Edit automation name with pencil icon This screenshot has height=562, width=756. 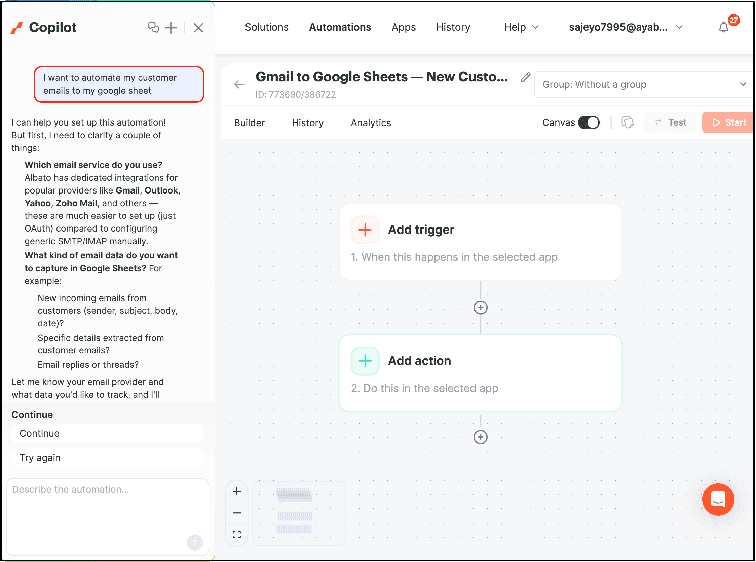(526, 77)
